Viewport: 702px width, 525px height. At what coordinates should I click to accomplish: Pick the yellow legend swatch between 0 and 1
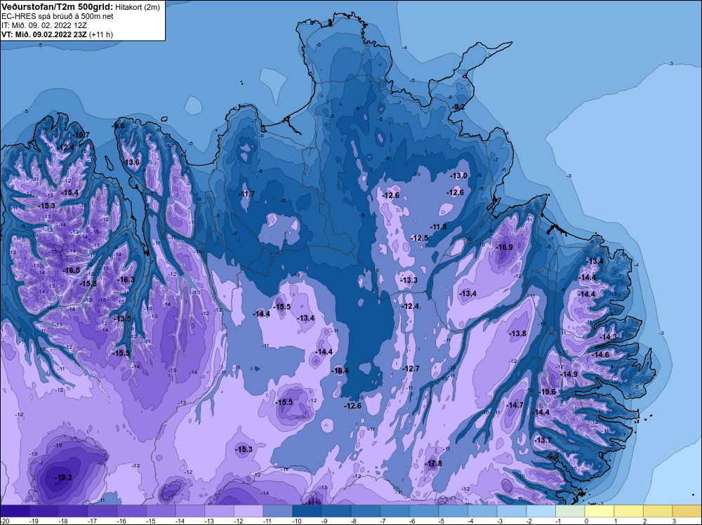click(600, 511)
